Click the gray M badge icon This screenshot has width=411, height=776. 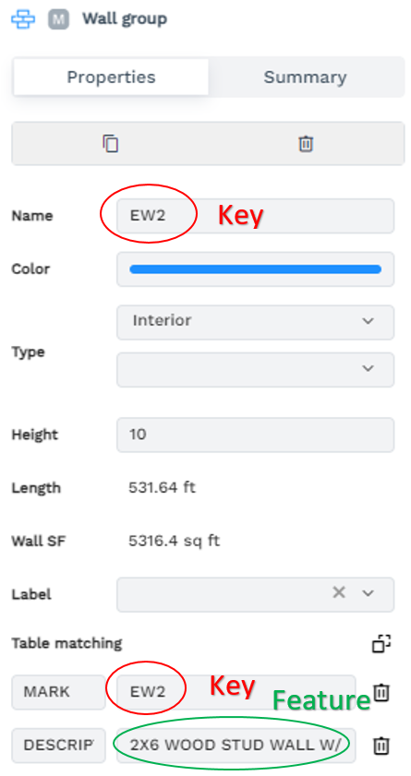point(57,19)
